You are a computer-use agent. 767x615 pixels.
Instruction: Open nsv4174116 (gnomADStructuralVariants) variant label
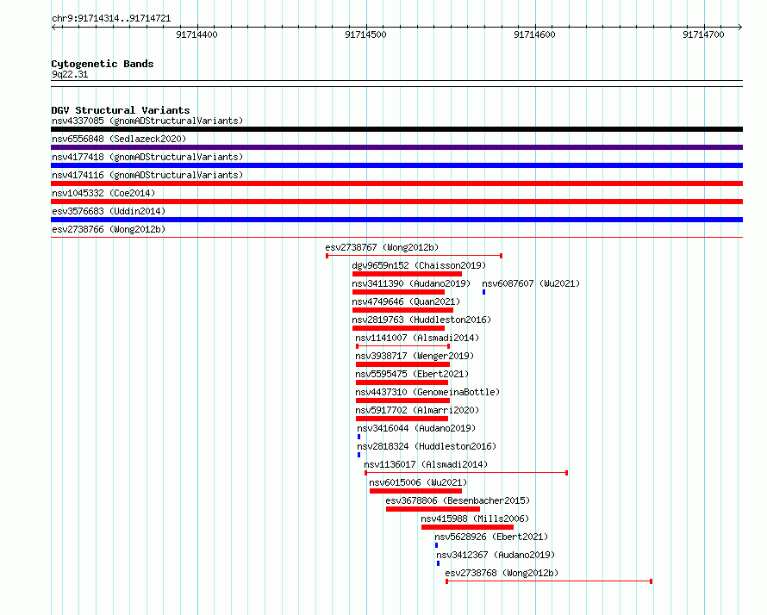coord(147,175)
